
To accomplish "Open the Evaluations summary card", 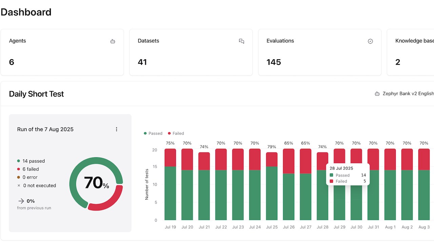I will (x=320, y=52).
